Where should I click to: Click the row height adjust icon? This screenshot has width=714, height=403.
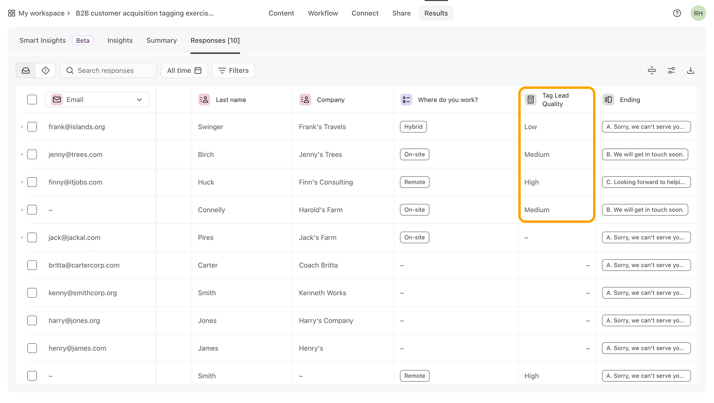click(652, 70)
